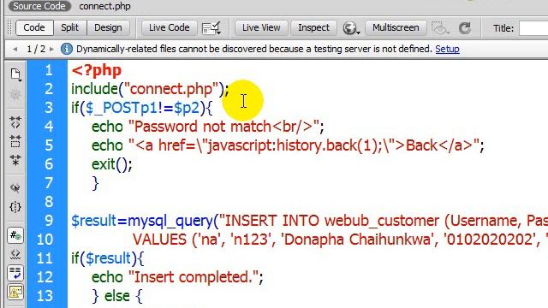Click the Show Code Navigator icon

point(15,95)
